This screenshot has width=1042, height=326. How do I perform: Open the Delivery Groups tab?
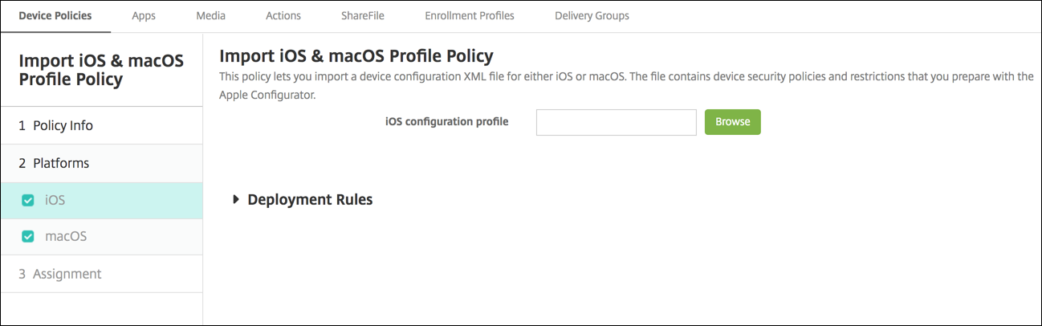click(x=592, y=15)
